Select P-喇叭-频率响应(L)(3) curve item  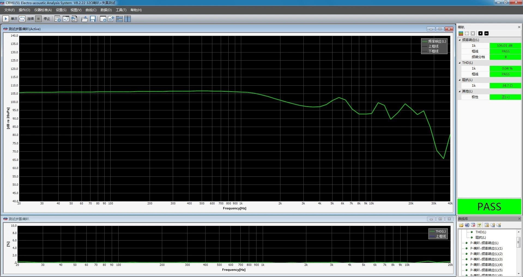pyautogui.click(x=486, y=259)
